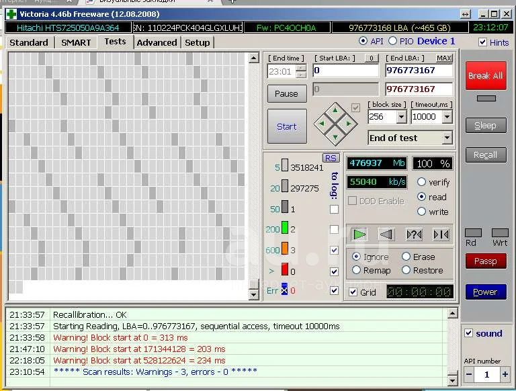Click the blue Power button
The image size is (516, 391).
tap(486, 292)
